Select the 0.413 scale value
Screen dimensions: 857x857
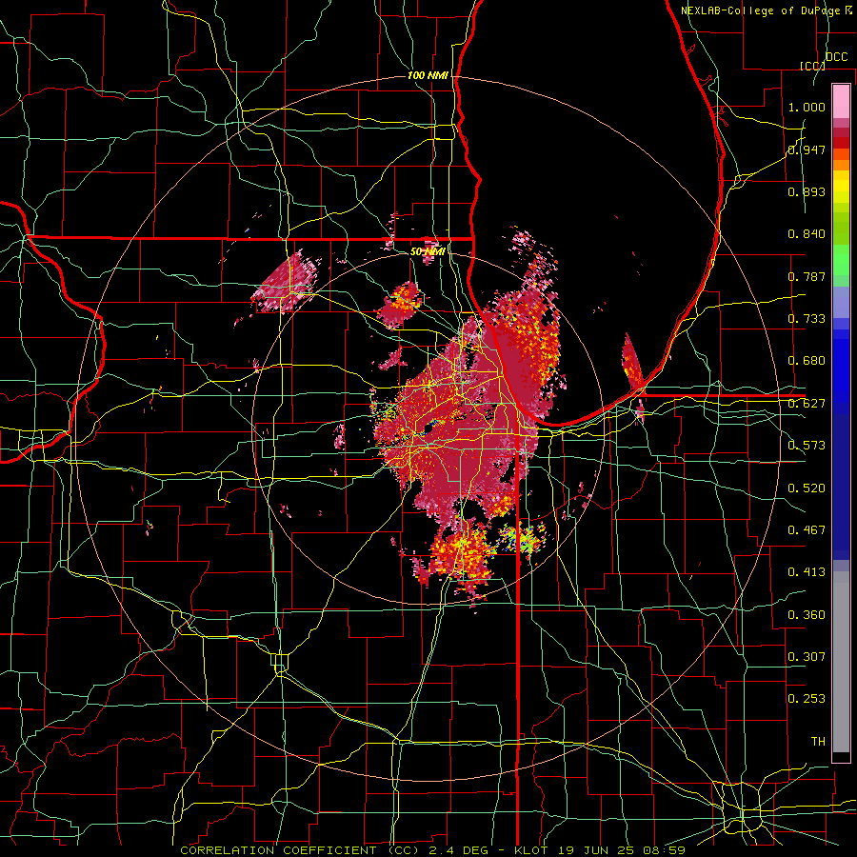pos(807,572)
